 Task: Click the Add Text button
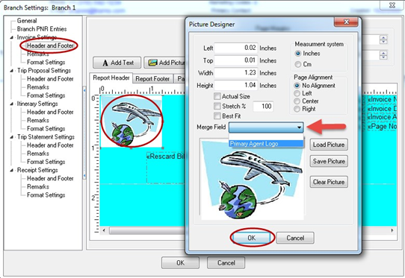point(117,63)
